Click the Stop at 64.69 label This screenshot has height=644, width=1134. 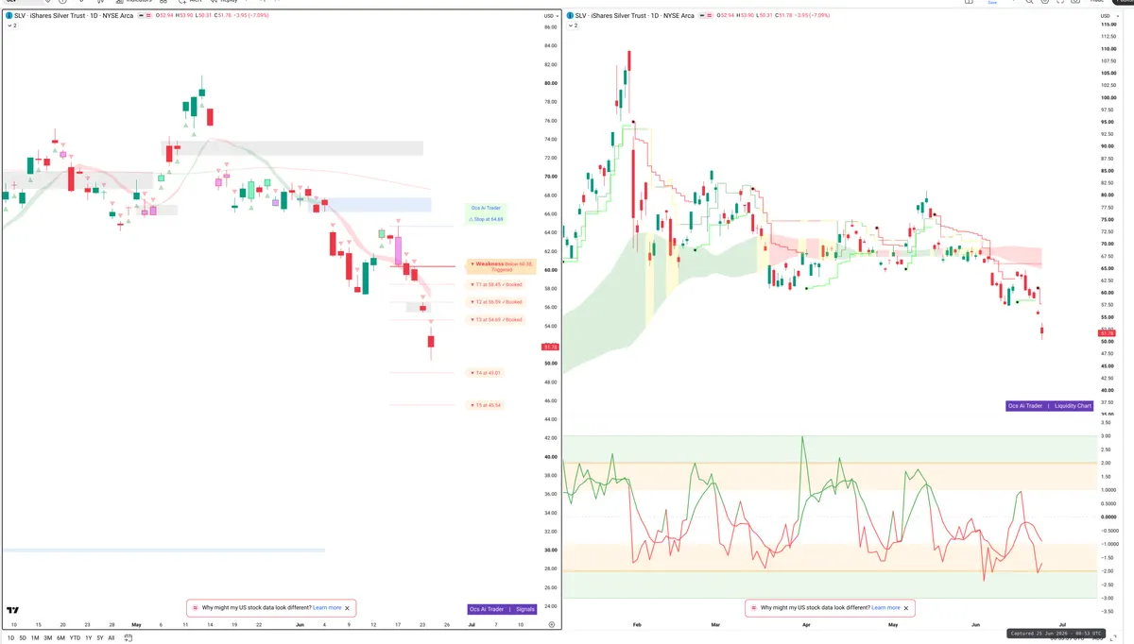pos(487,219)
